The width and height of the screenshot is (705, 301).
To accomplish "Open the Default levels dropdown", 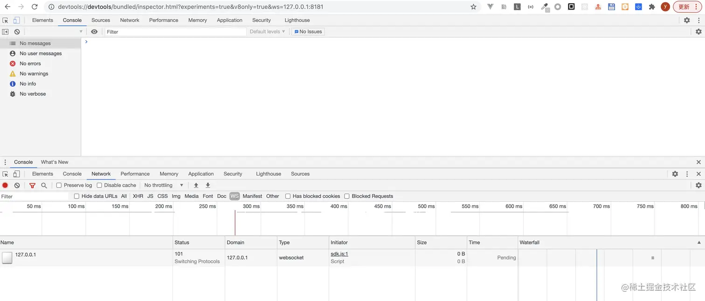I will [x=267, y=32].
